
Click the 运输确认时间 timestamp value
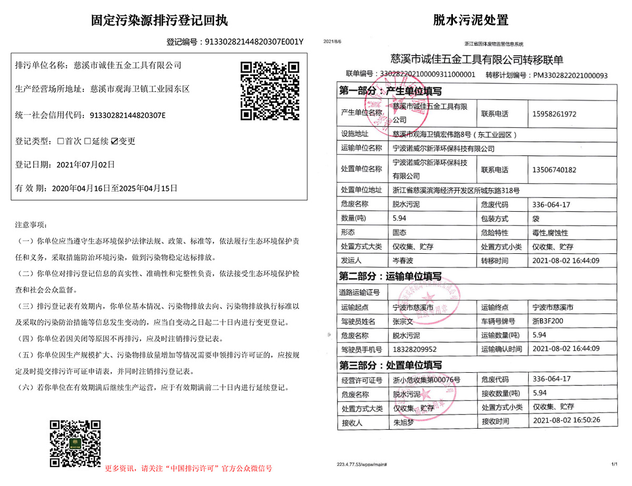coord(566,348)
